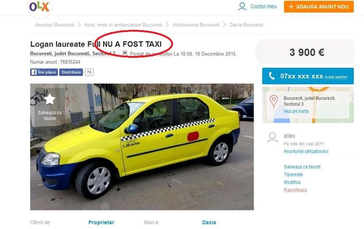The image size is (364, 229).
Task: Open Vezi pe harta link
Action: (x=296, y=111)
